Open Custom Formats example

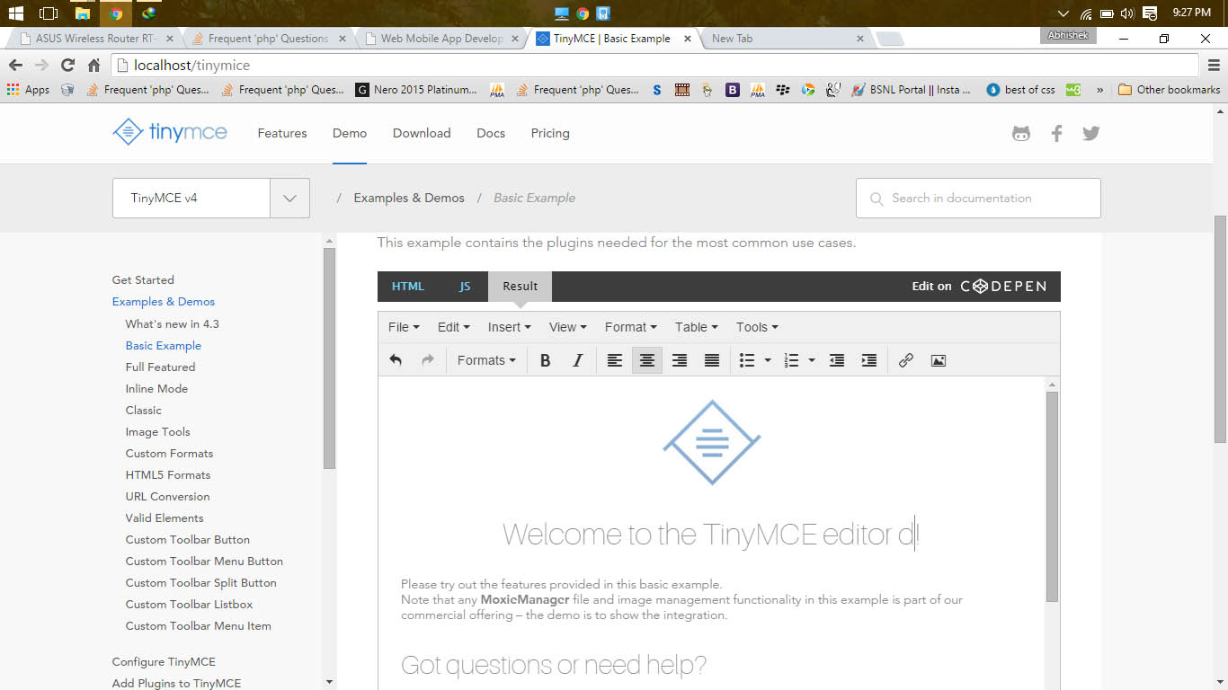click(169, 453)
